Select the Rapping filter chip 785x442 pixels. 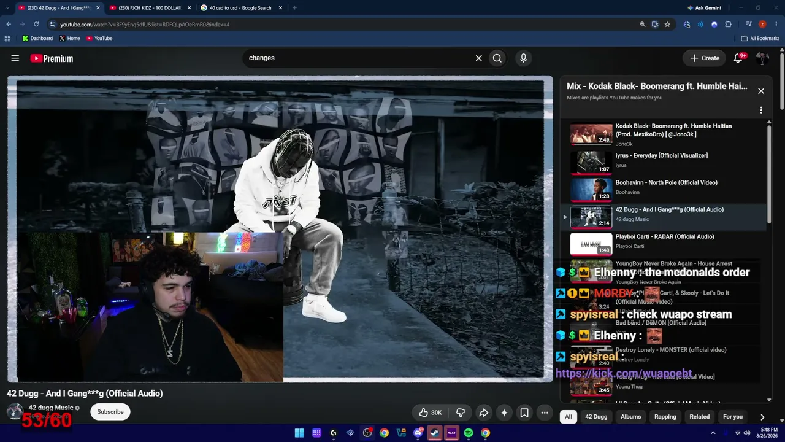665,417
